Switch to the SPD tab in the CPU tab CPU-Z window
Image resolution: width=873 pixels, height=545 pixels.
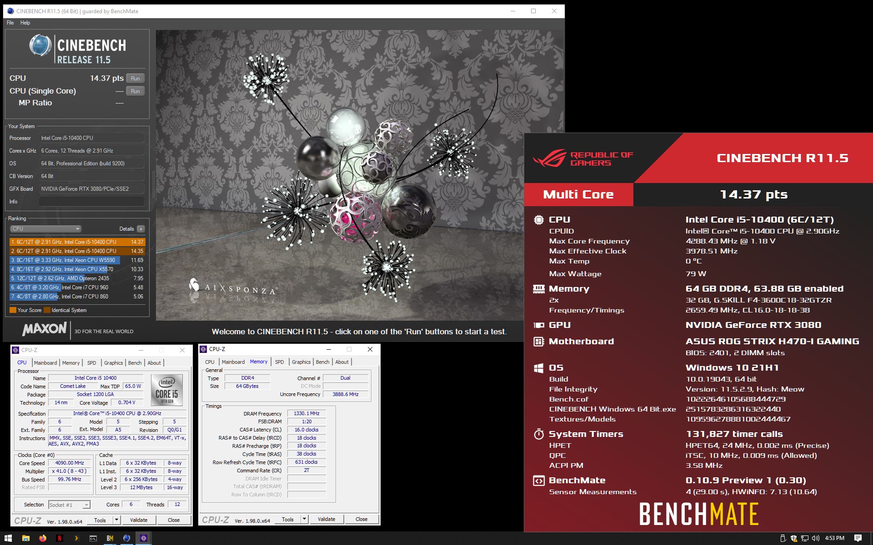[x=92, y=363]
